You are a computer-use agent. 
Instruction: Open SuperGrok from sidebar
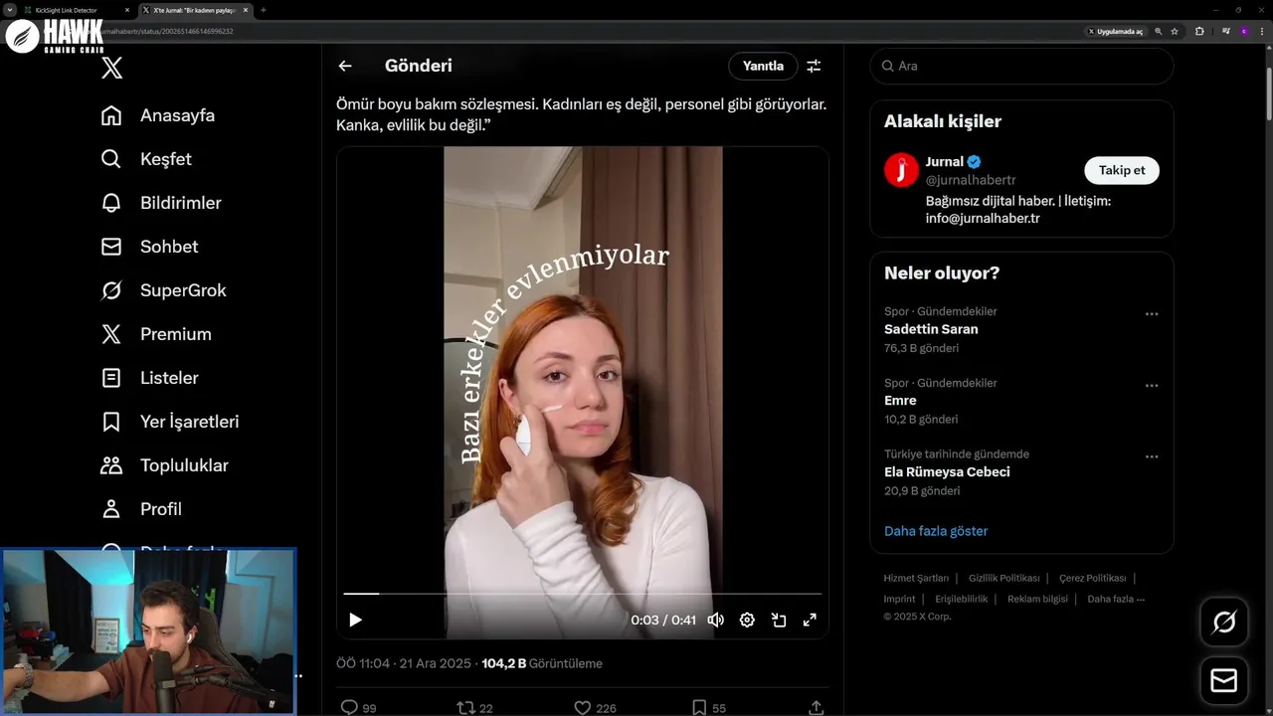point(164,290)
